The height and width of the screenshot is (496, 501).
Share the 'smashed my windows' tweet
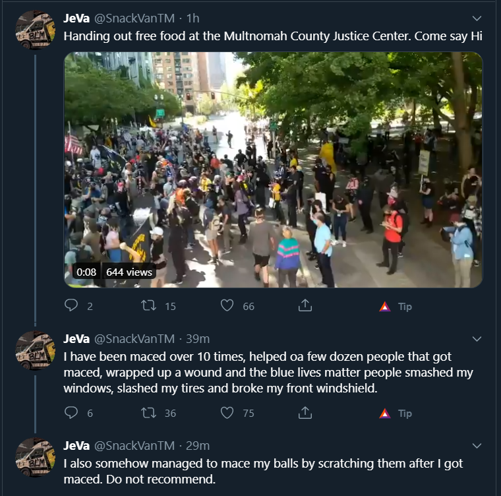[x=305, y=412]
